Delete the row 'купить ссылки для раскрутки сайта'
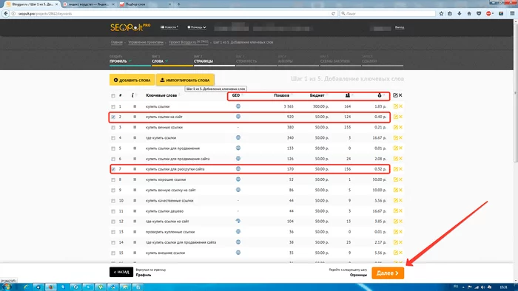This screenshot has height=291, width=518. (x=400, y=169)
